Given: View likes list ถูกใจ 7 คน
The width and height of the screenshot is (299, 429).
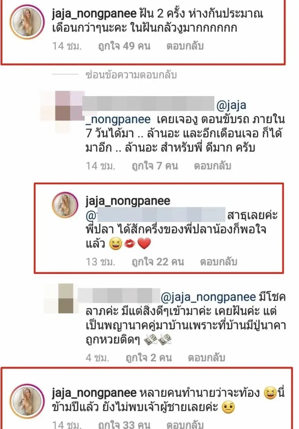Looking at the screenshot, I should pos(155,166).
